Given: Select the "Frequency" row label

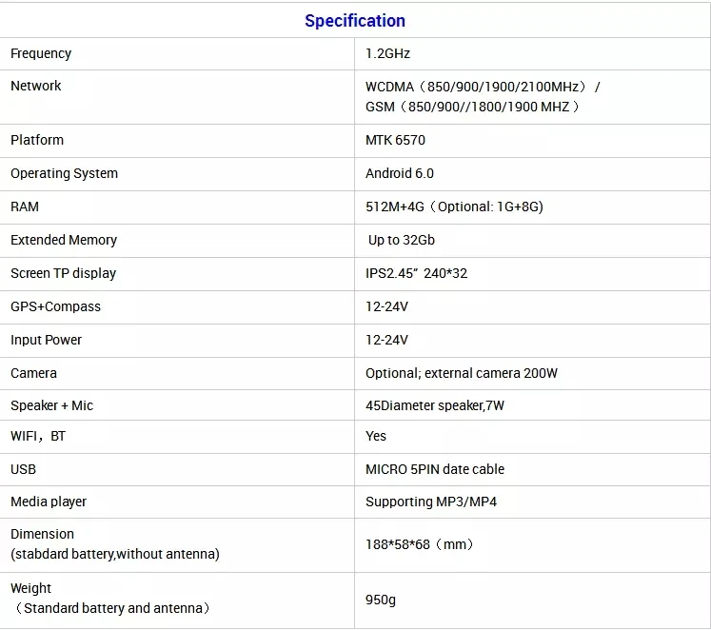Looking at the screenshot, I should pyautogui.click(x=41, y=53).
